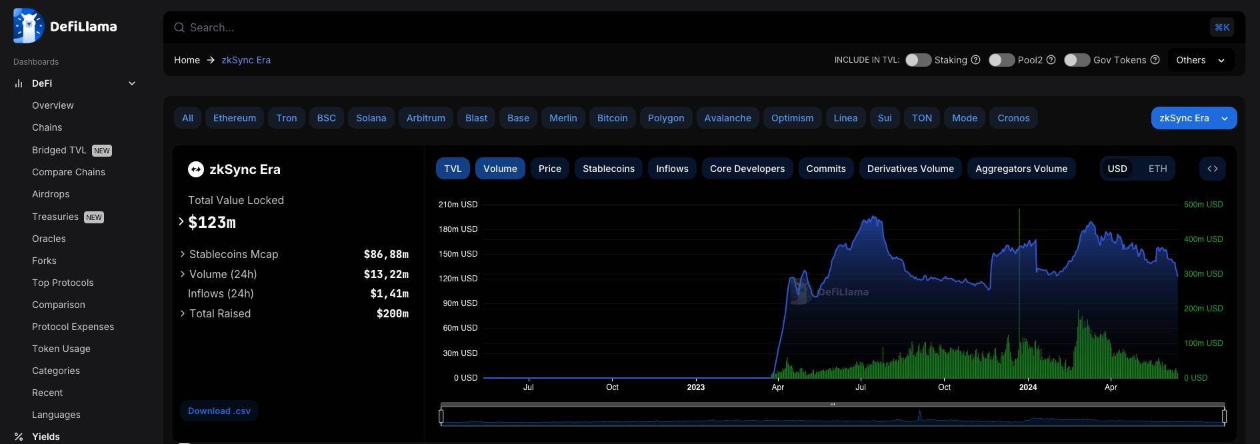Select the Linea chain filter
This screenshot has width=1260, height=444.
point(845,118)
